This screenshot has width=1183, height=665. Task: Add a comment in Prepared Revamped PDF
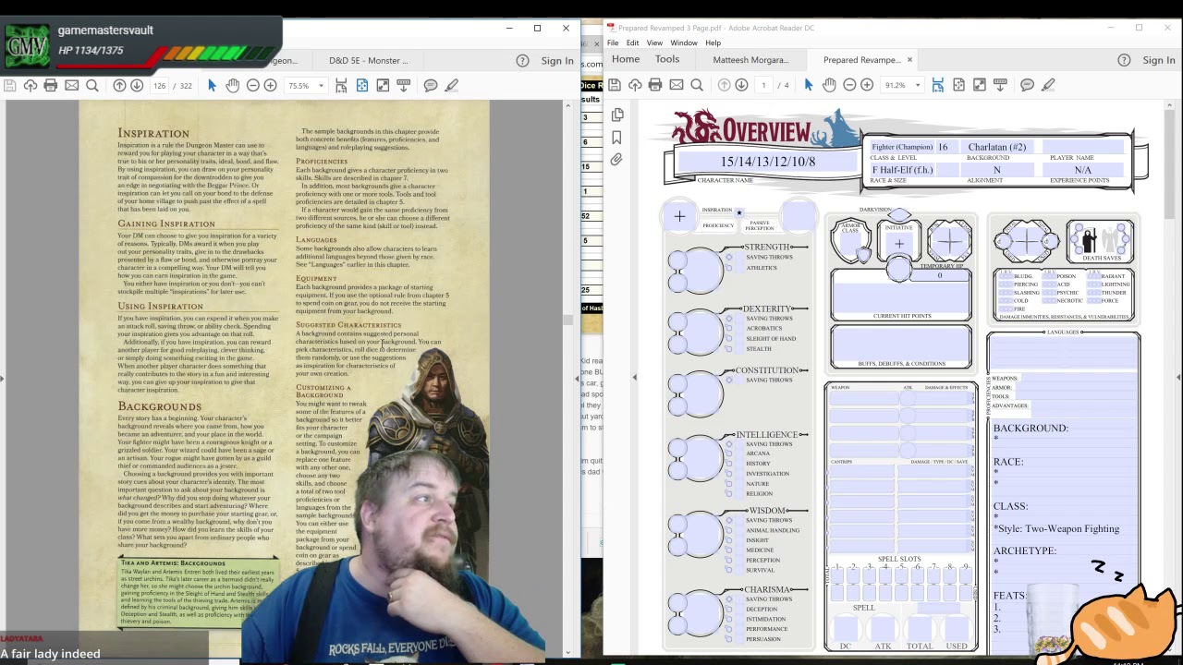(1027, 85)
